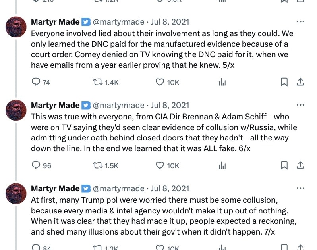Open Martyr Made profile from the 5/x tweet

point(55,22)
